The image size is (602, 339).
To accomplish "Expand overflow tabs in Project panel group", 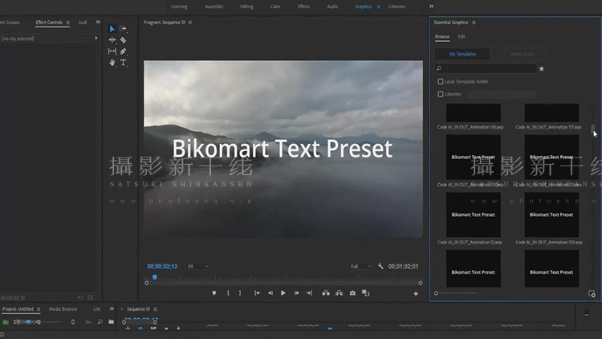I will tap(112, 308).
